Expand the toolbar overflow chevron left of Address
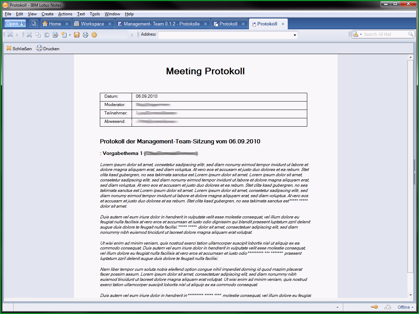This screenshot has width=419, height=314. tap(132, 35)
